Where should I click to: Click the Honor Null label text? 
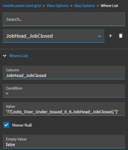click(x=22, y=125)
